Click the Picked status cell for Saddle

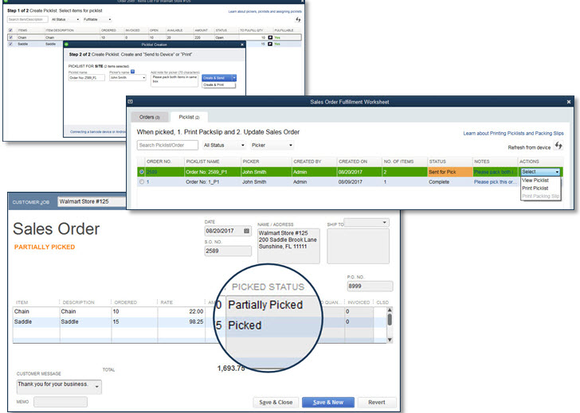273,325
